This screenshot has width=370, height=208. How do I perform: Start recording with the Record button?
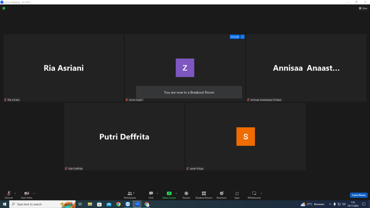(x=186, y=195)
